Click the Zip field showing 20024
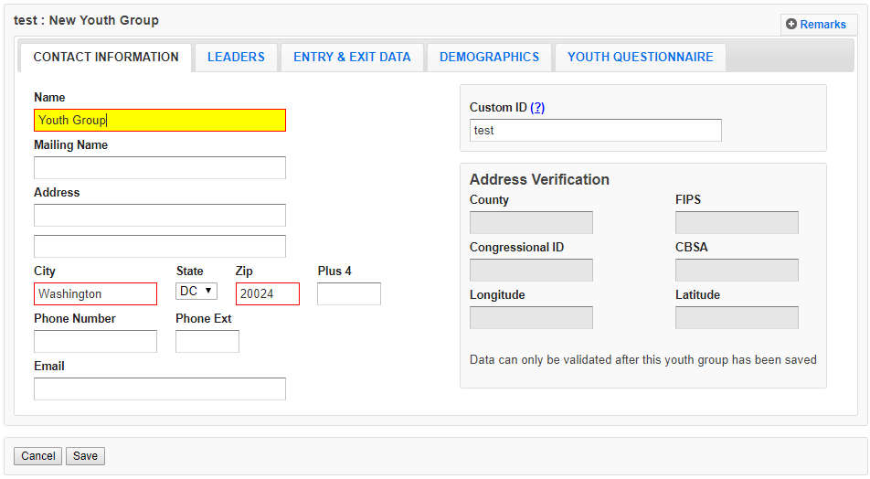The height and width of the screenshot is (479, 870). click(267, 294)
